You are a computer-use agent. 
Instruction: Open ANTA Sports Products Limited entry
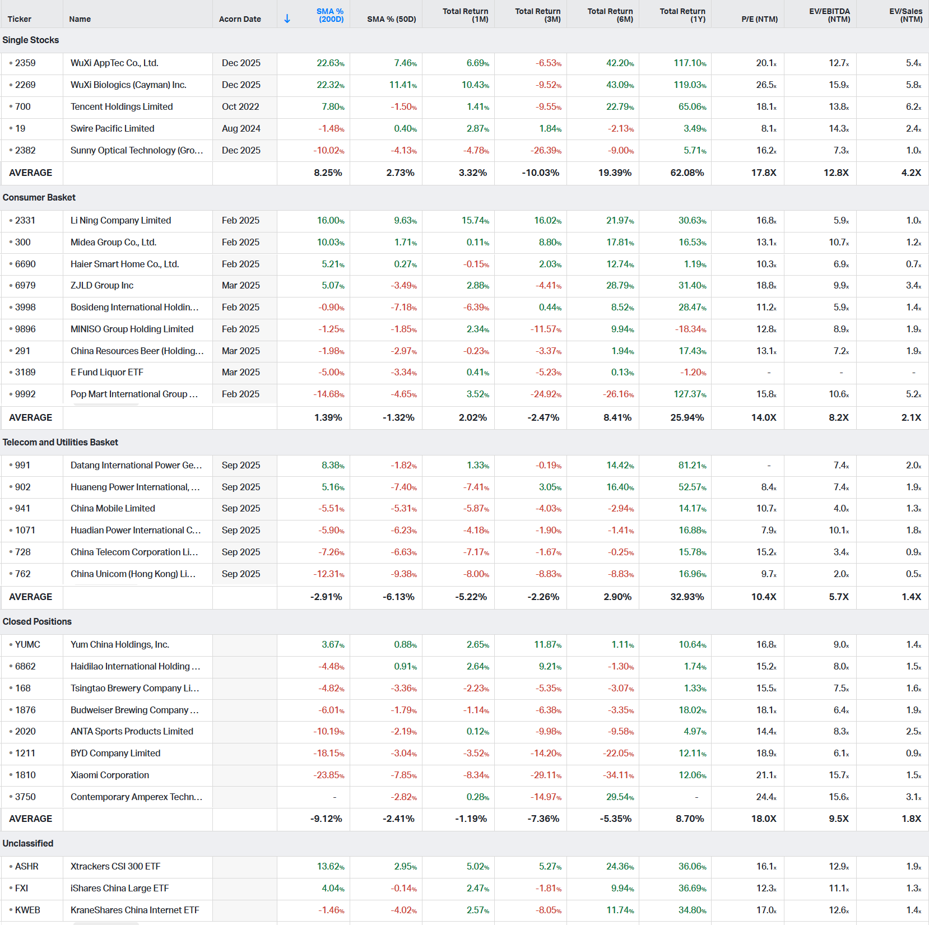(x=132, y=732)
